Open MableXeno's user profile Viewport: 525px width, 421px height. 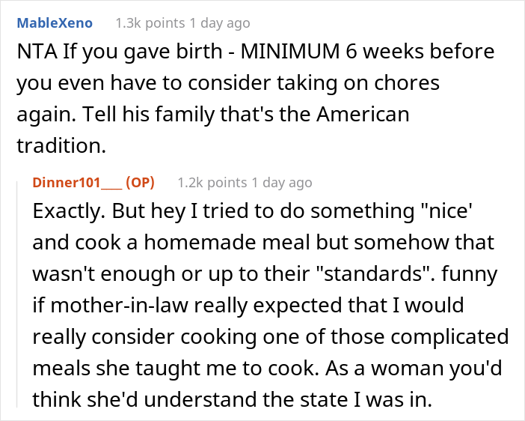pos(55,23)
